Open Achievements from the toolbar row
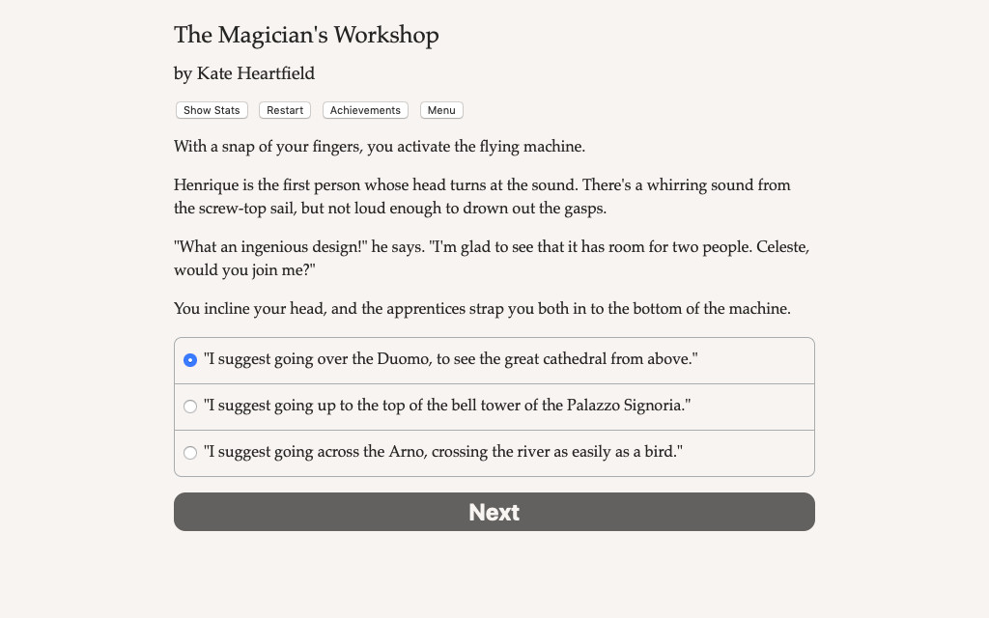This screenshot has height=618, width=989. tap(365, 110)
